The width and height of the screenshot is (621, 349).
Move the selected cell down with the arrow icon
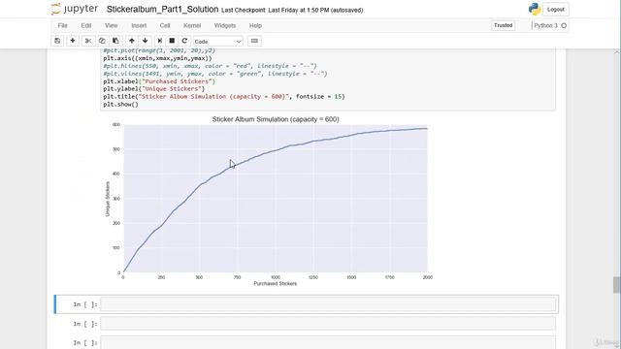point(145,41)
